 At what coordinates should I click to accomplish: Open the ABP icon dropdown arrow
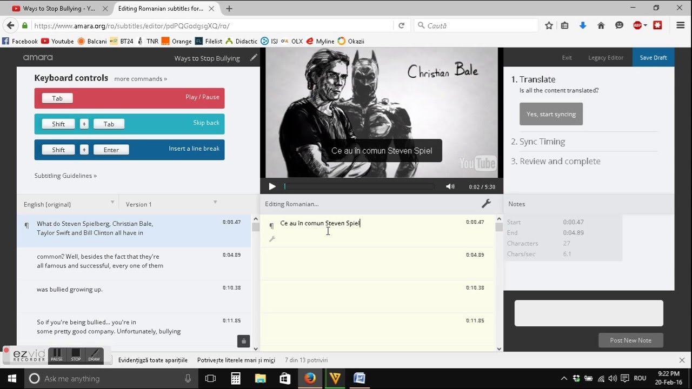pyautogui.click(x=645, y=25)
